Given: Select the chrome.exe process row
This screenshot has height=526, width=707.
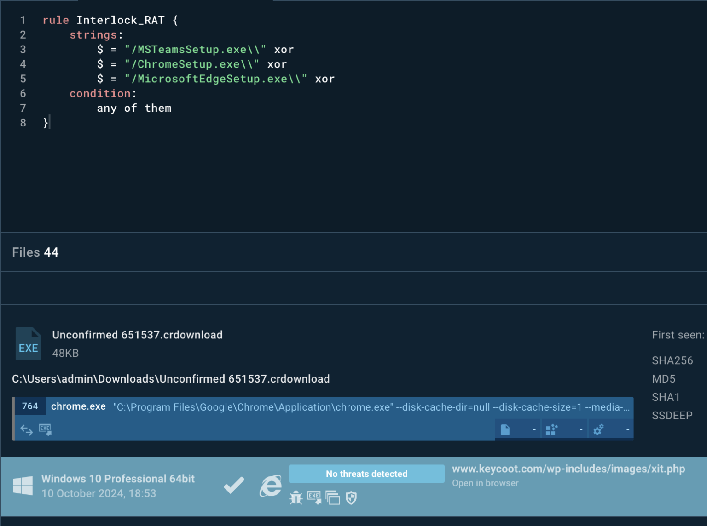Looking at the screenshot, I should [322, 407].
